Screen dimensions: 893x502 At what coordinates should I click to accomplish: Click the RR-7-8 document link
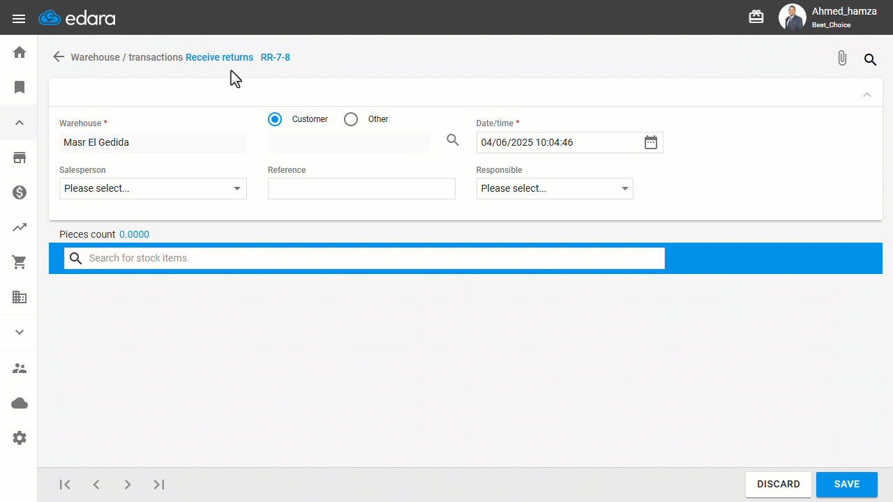[276, 57]
